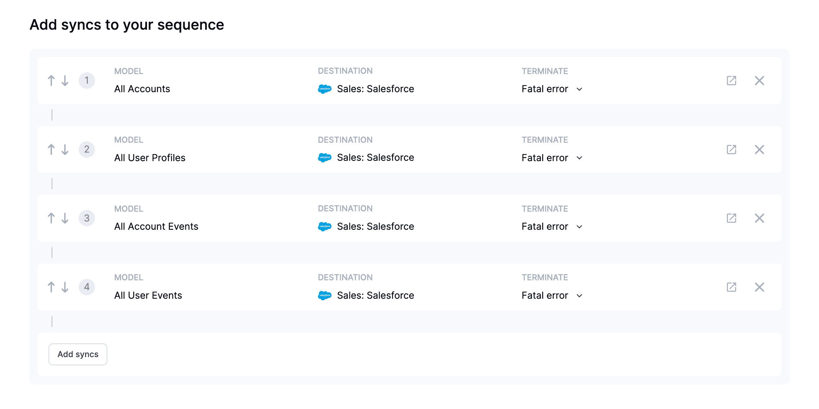
Task: Open Fatal error dropdown for Account Events
Action: coord(552,227)
